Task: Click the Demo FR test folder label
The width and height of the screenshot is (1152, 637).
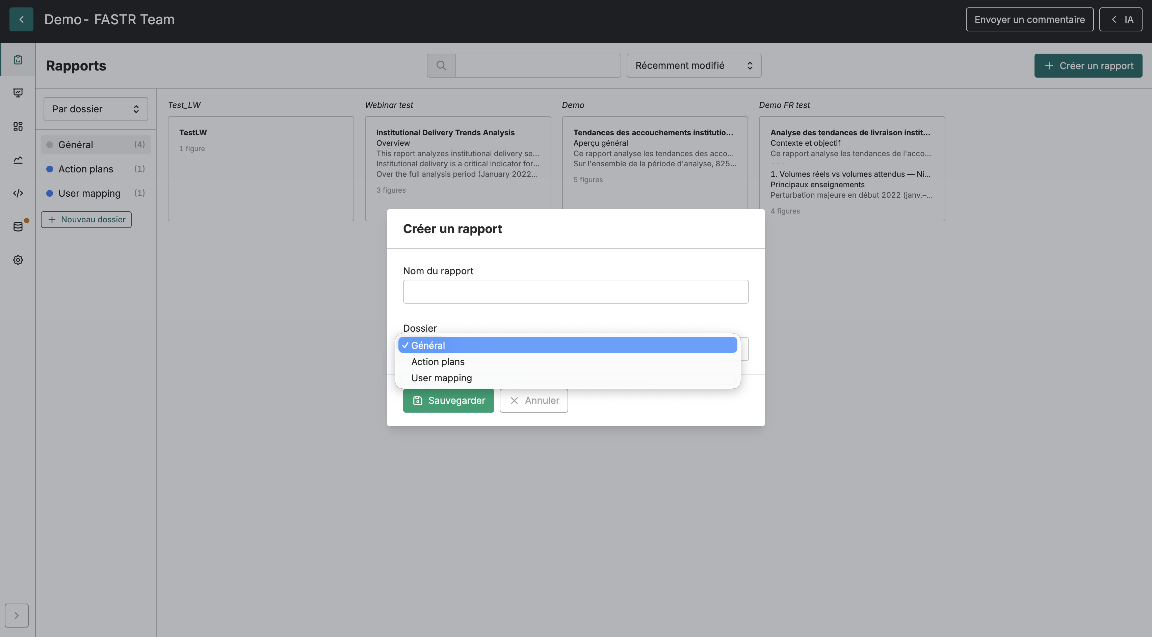Action: tap(784, 105)
